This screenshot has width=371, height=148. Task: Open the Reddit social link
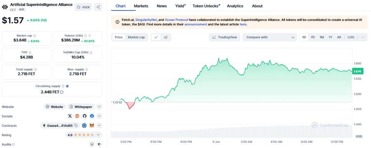(77, 116)
